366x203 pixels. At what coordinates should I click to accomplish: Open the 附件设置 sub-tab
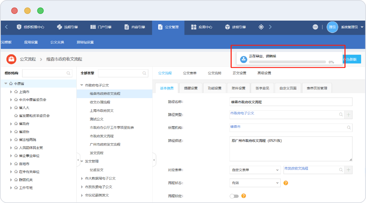pyautogui.click(x=238, y=88)
